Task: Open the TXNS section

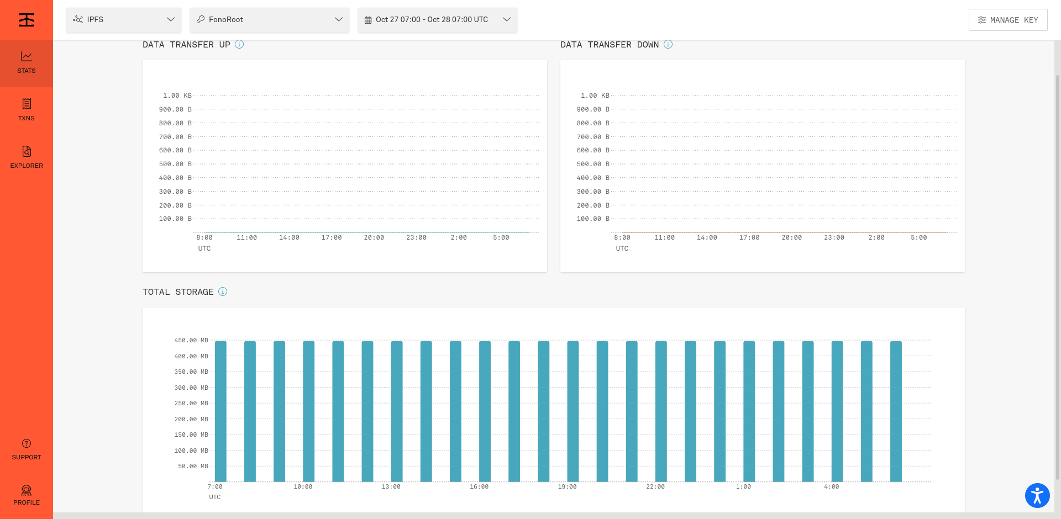Action: (x=27, y=110)
